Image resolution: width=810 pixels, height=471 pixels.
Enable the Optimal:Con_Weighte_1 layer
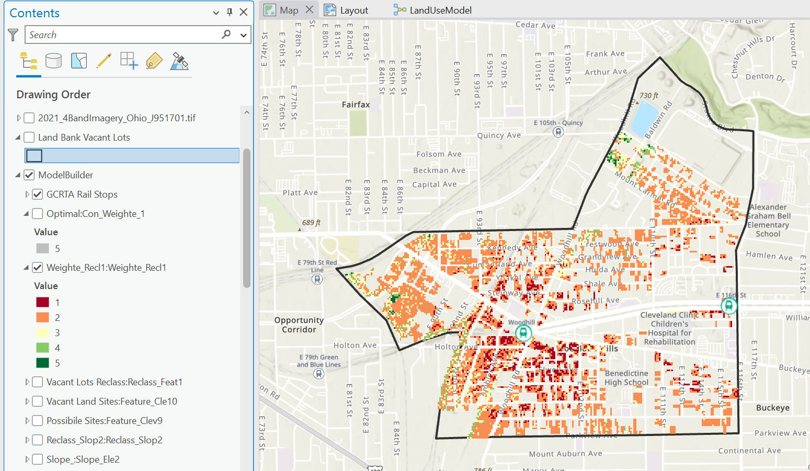(37, 213)
